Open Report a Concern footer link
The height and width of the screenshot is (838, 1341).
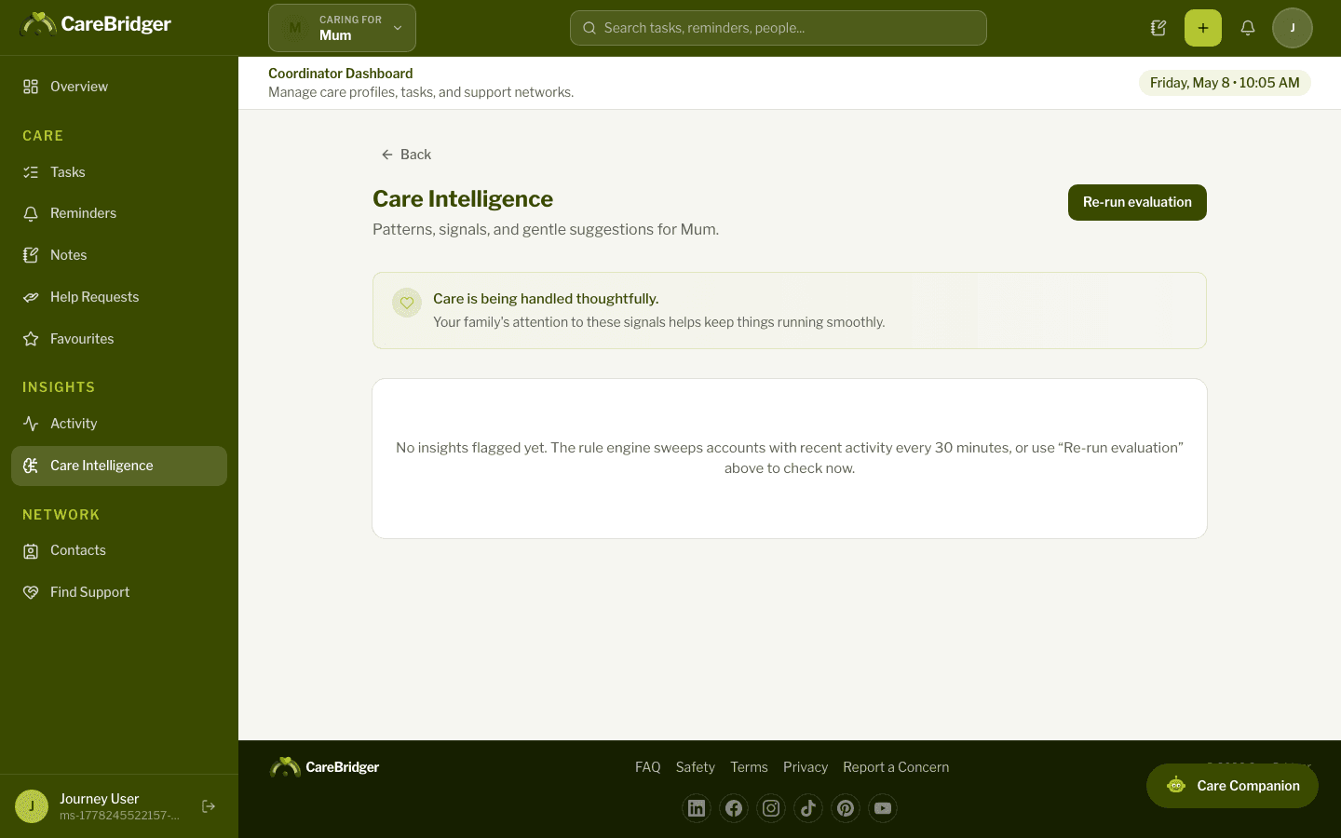896,767
